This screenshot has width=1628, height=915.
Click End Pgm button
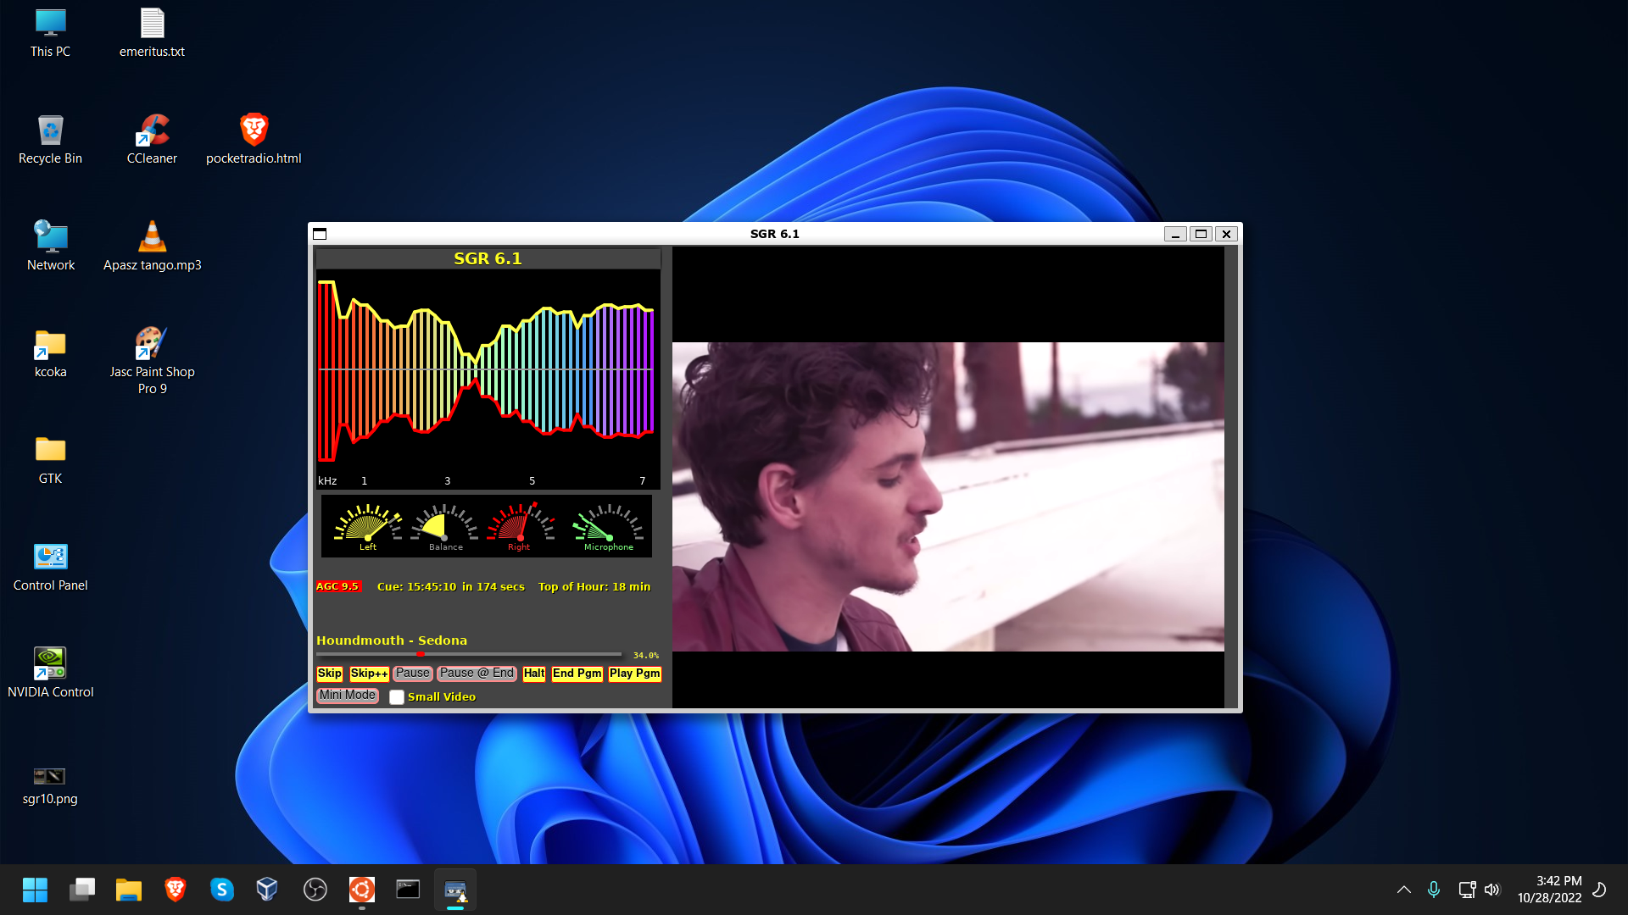click(x=577, y=674)
